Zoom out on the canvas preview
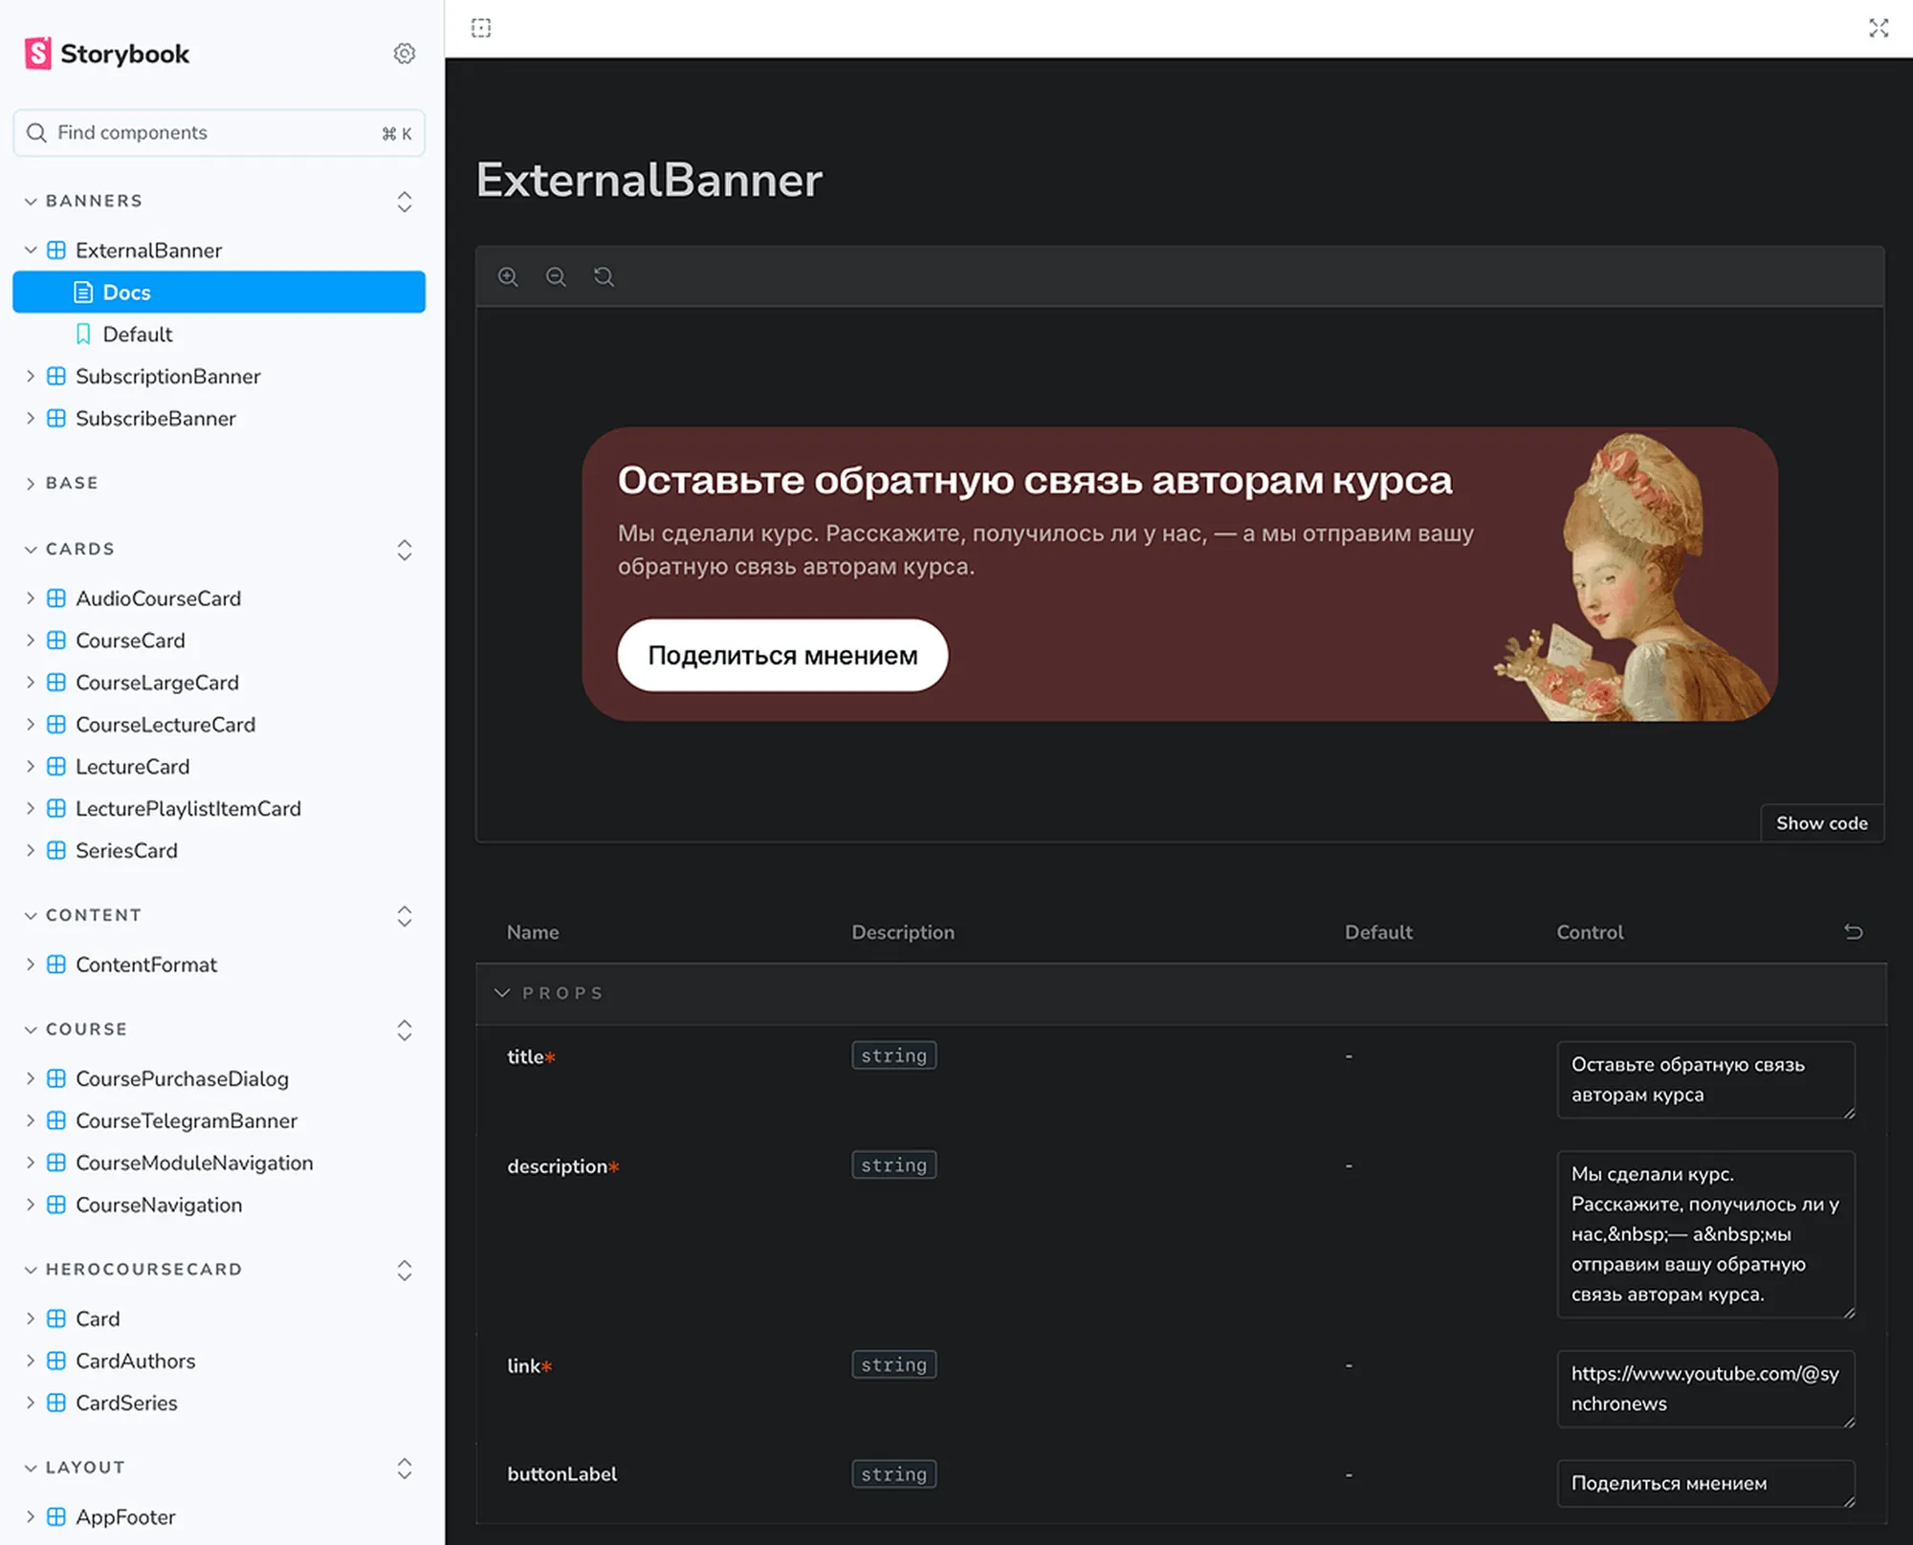 [x=556, y=277]
